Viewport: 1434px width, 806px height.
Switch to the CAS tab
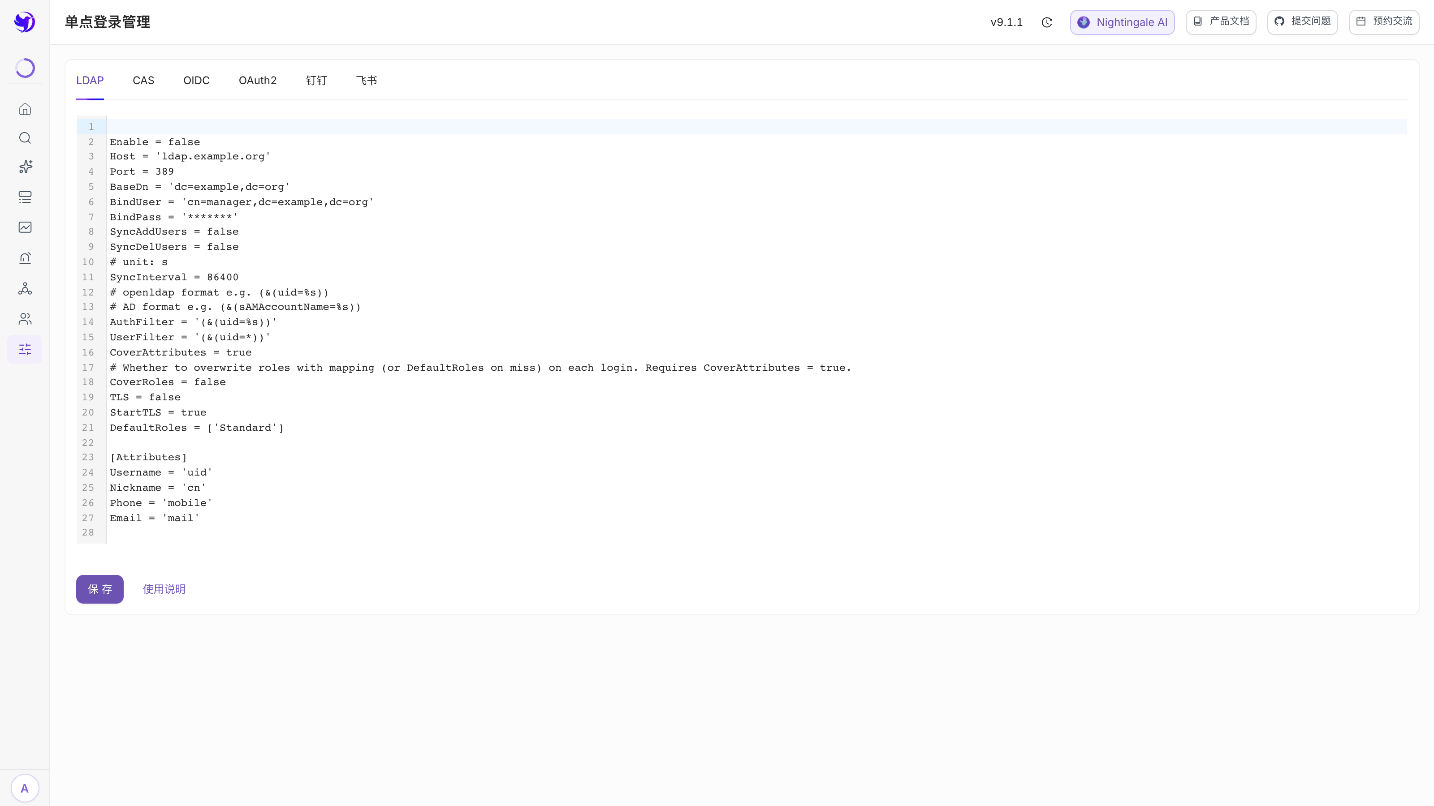pos(143,81)
